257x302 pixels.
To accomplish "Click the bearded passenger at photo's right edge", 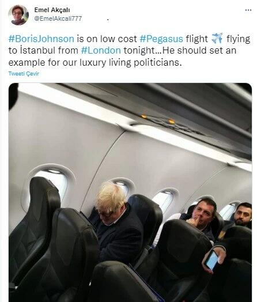I will 243,214.
